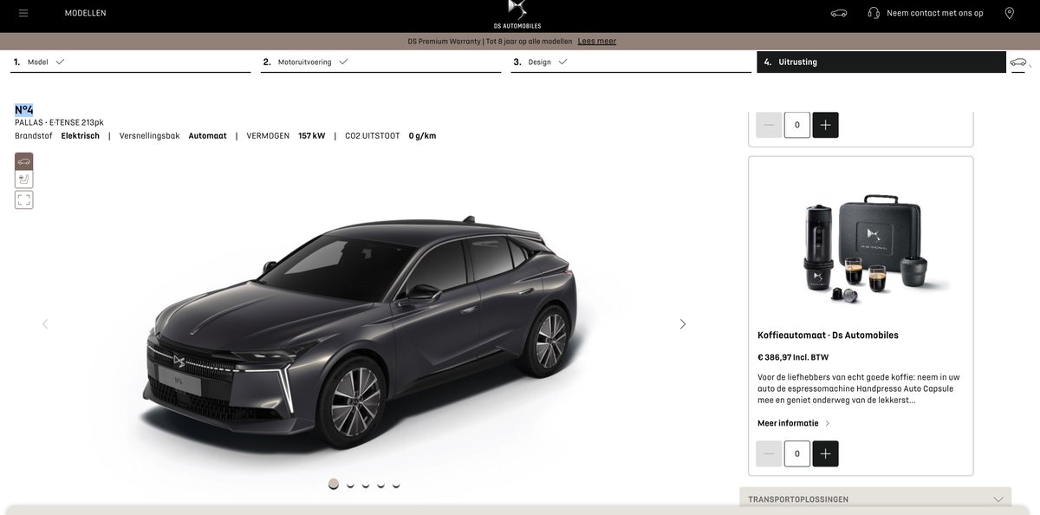The width and height of the screenshot is (1040, 515).
Task: Select second carousel dot
Action: click(350, 484)
